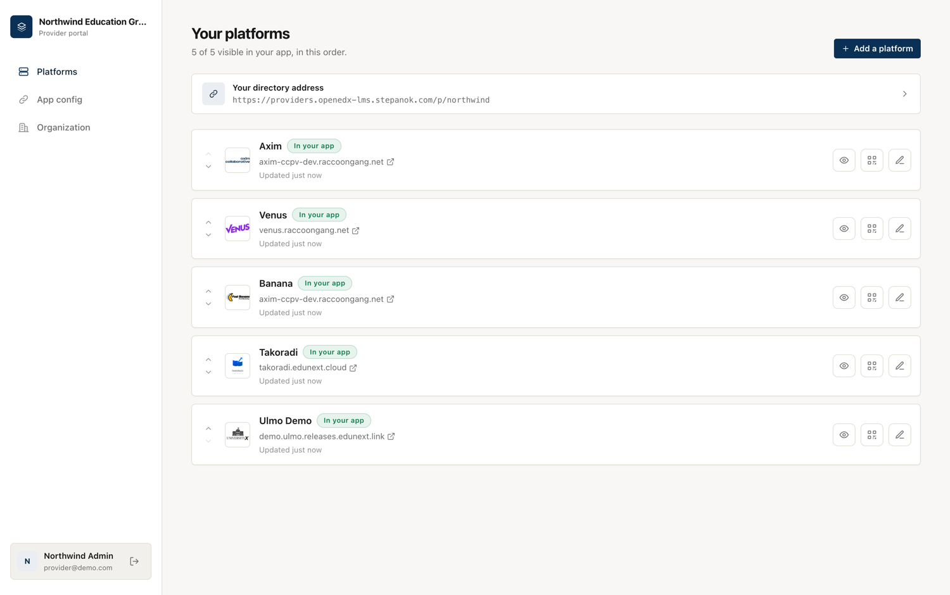
Task: Edit the Banana platform with pencil icon
Action: click(x=900, y=297)
